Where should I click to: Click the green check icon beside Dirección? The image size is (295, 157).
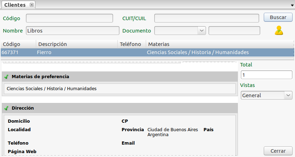7,108
